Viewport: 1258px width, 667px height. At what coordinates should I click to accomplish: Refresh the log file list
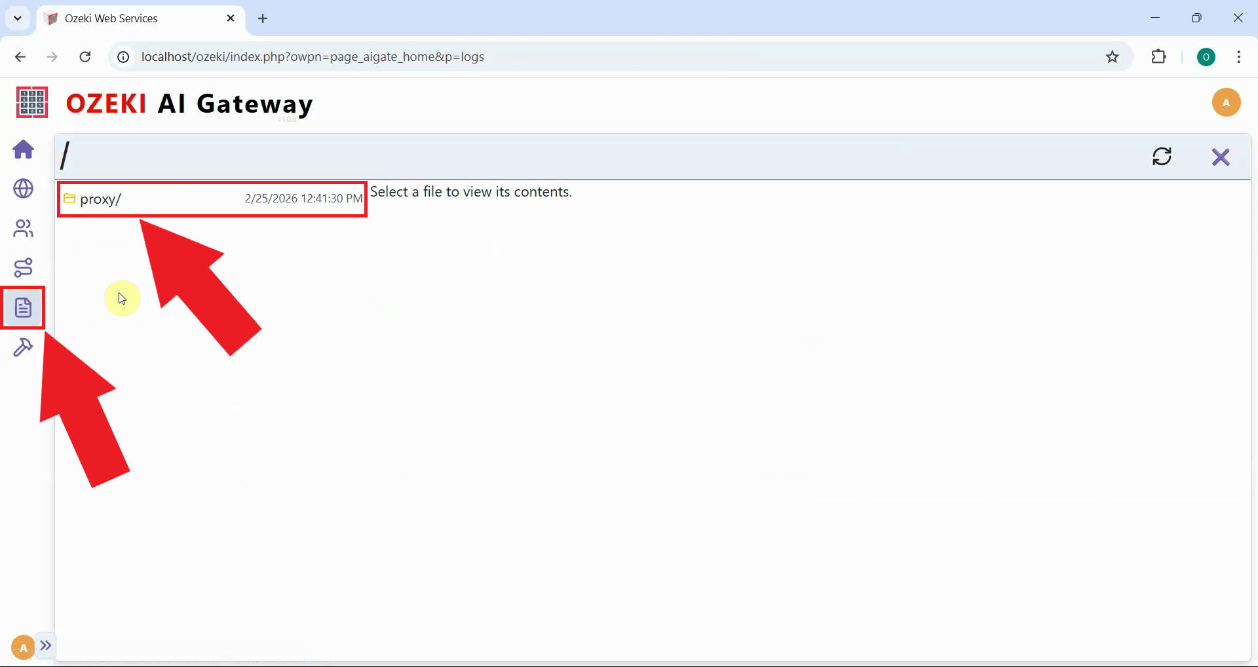pyautogui.click(x=1162, y=157)
